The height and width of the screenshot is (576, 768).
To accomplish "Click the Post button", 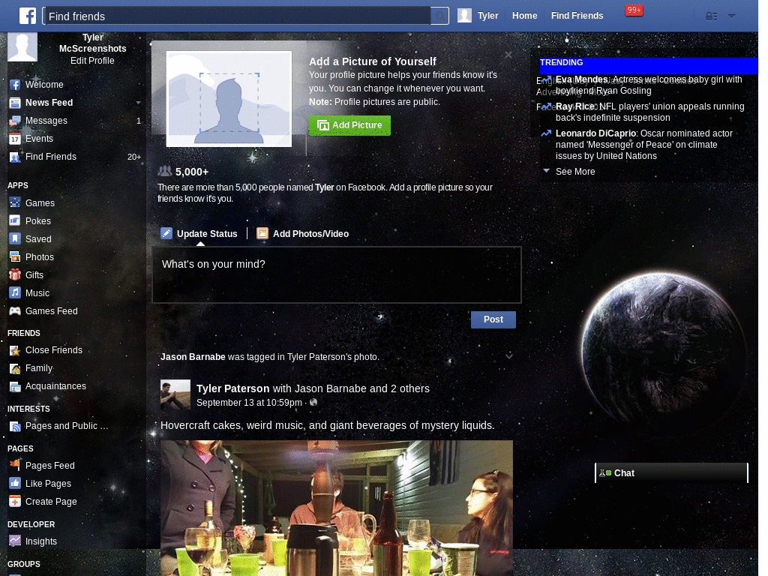I will pyautogui.click(x=493, y=319).
